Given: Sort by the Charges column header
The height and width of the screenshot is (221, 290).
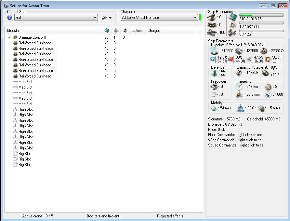Looking at the screenshot, I should point(154,31).
